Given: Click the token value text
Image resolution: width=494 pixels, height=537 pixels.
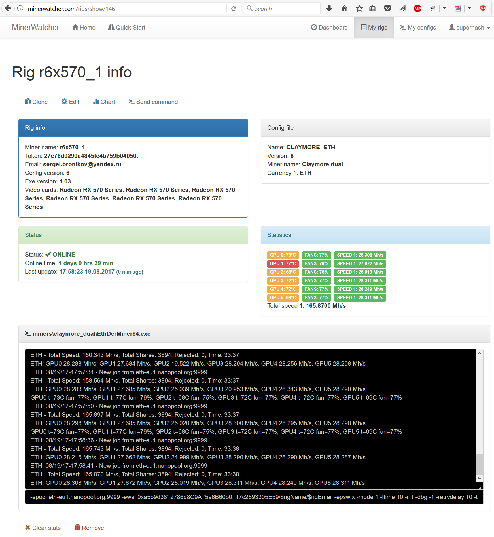Looking at the screenshot, I should (91, 156).
